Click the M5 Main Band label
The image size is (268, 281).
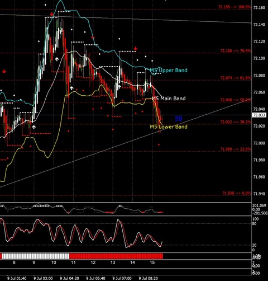point(169,99)
